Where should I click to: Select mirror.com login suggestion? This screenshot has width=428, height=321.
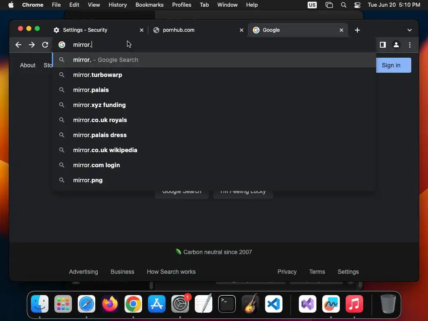pyautogui.click(x=214, y=165)
